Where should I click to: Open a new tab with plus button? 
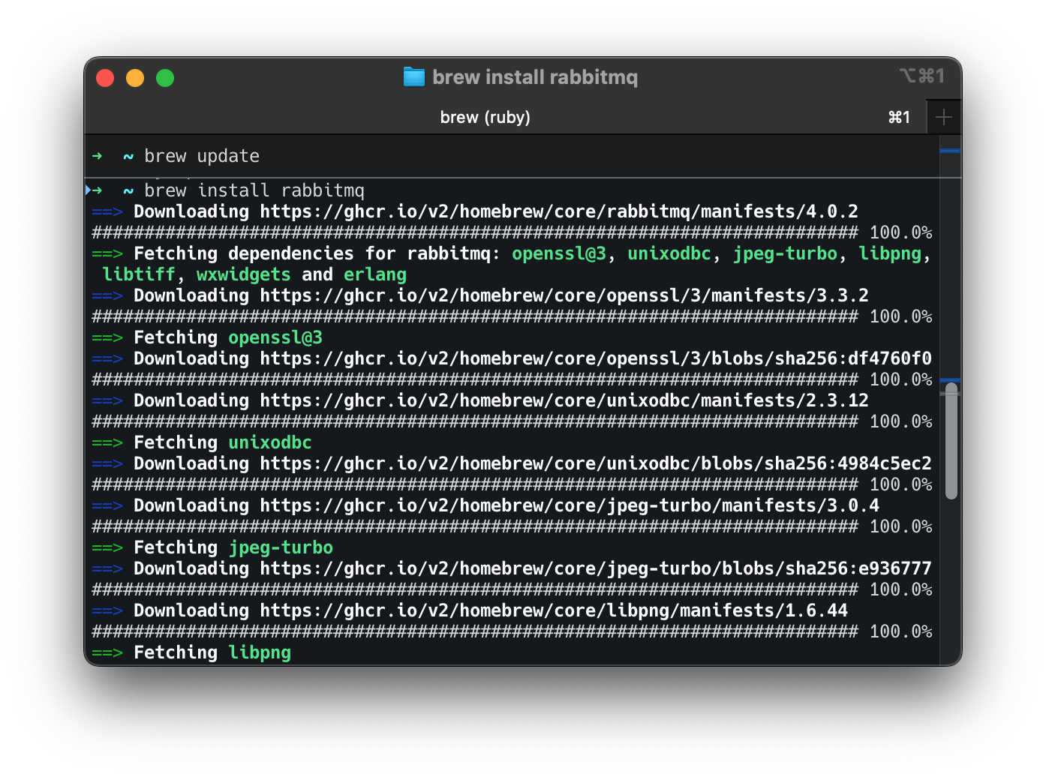pyautogui.click(x=943, y=117)
